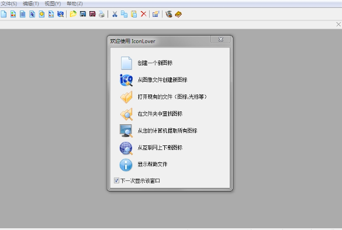Choose 打开现有的文件 option
This screenshot has width=342, height=230.
coord(172,97)
